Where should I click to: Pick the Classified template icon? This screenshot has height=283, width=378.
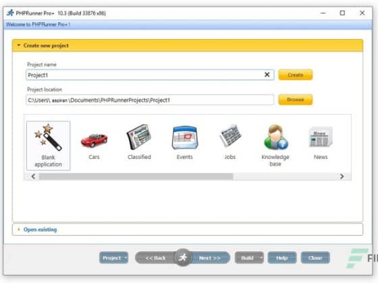coord(139,137)
